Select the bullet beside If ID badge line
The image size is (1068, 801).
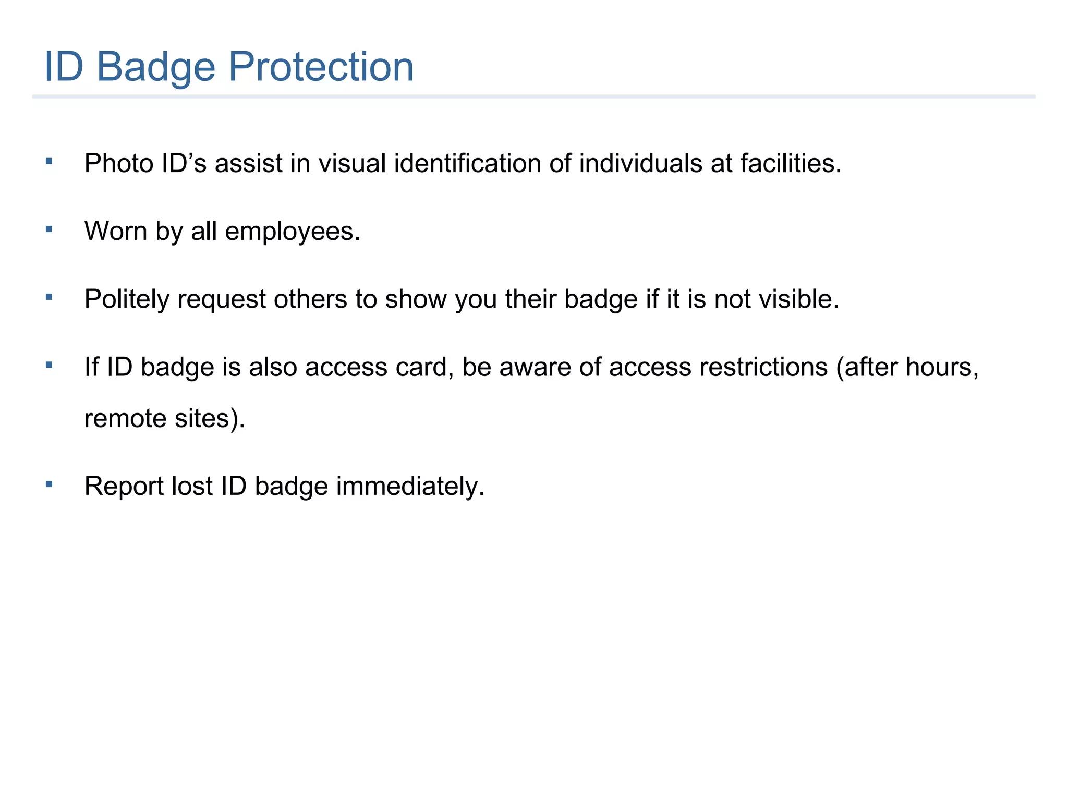tap(49, 365)
